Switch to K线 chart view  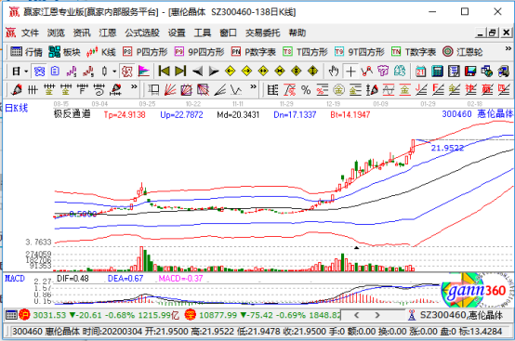click(100, 52)
